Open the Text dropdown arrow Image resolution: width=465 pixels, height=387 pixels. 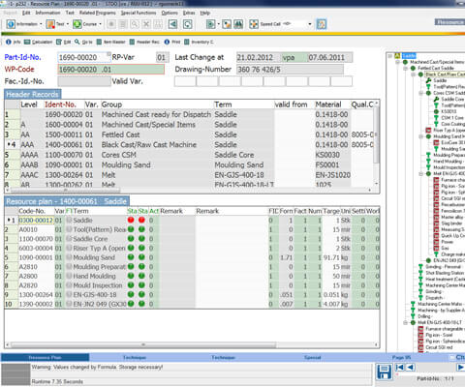click(x=68, y=24)
